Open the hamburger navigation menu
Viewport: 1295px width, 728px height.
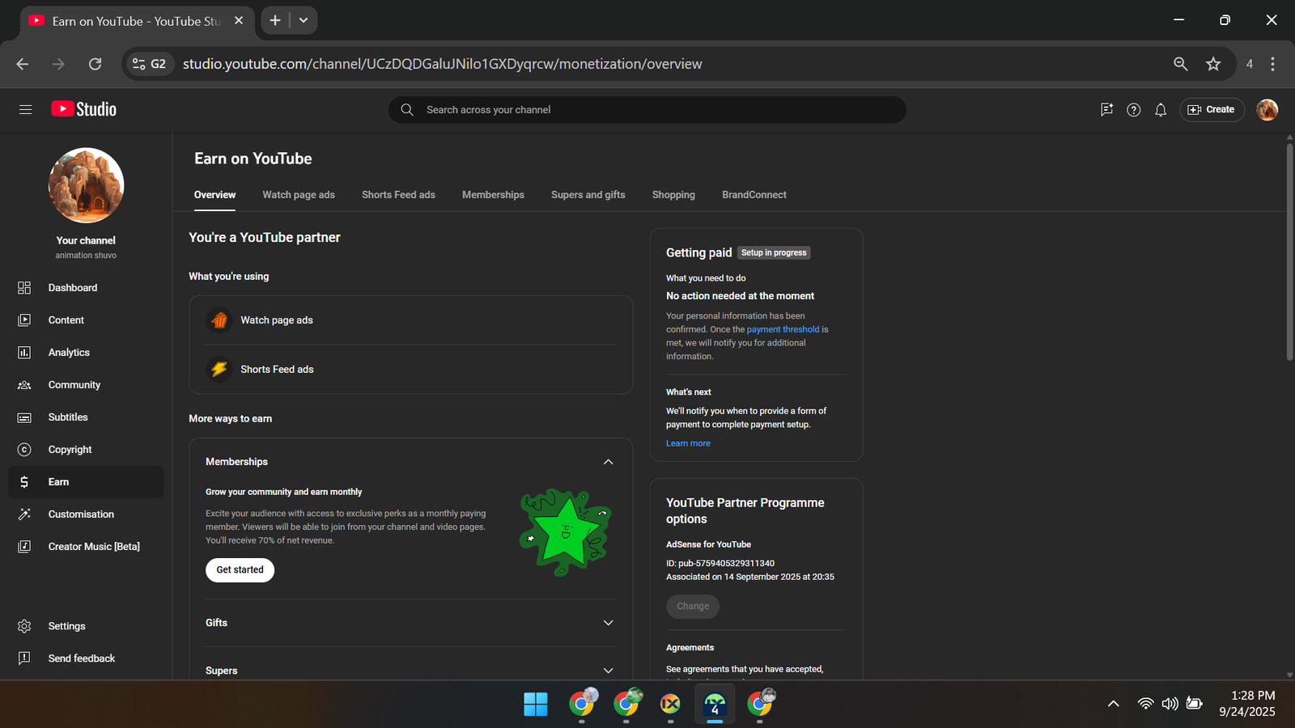click(x=25, y=109)
